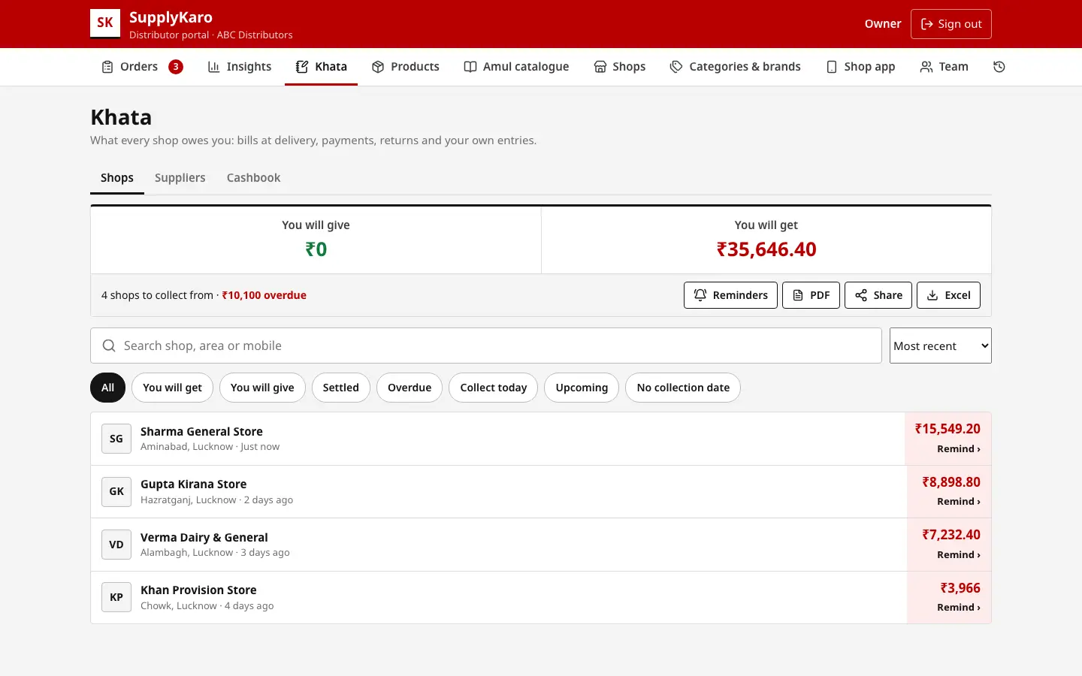Apply the Collect today filter

tap(494, 388)
